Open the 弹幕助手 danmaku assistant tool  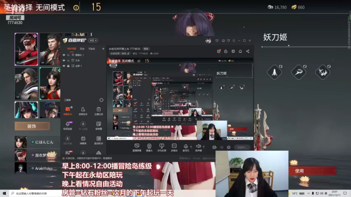[x=68, y=111]
